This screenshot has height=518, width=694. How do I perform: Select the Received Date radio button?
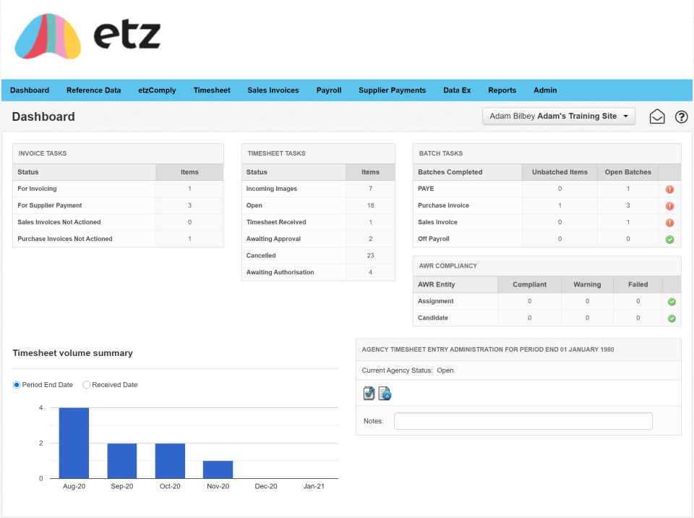point(87,385)
